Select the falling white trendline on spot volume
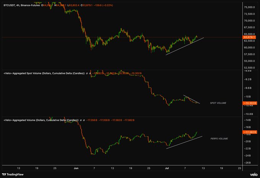260x178 pixels. click(x=192, y=99)
